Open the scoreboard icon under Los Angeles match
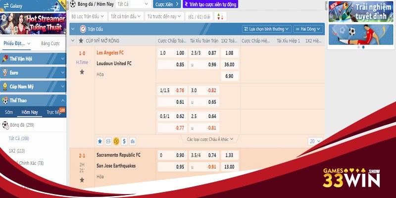The width and height of the screenshot is (396, 198). [108, 141]
